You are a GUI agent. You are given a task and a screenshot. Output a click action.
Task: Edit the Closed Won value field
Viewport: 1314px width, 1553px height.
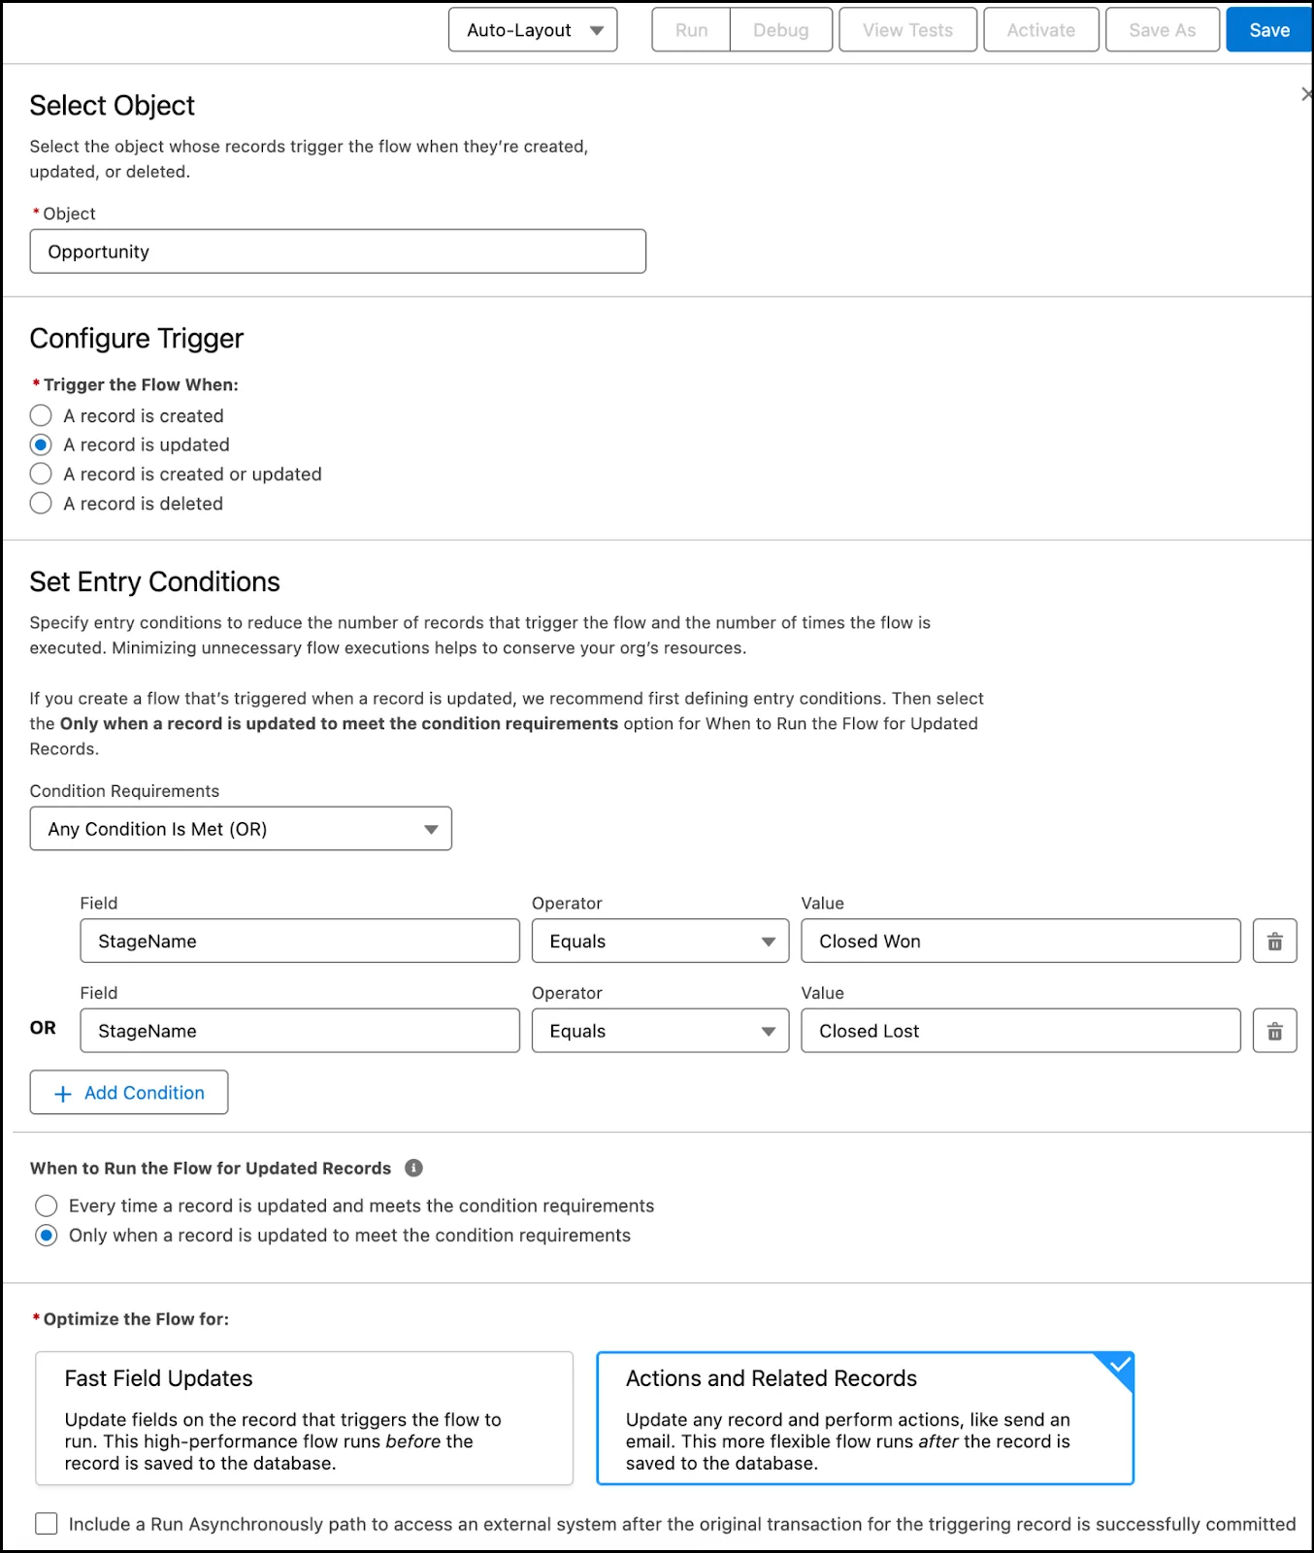(1021, 941)
